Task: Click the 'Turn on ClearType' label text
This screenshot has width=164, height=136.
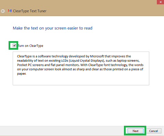Action: point(30,46)
